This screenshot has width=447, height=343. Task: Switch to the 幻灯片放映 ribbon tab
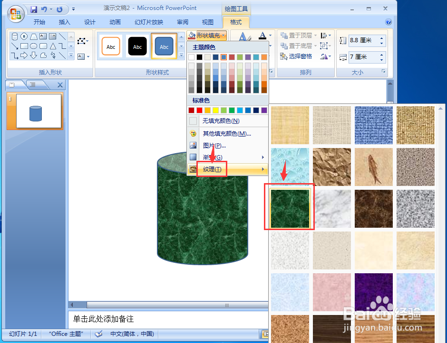point(149,22)
